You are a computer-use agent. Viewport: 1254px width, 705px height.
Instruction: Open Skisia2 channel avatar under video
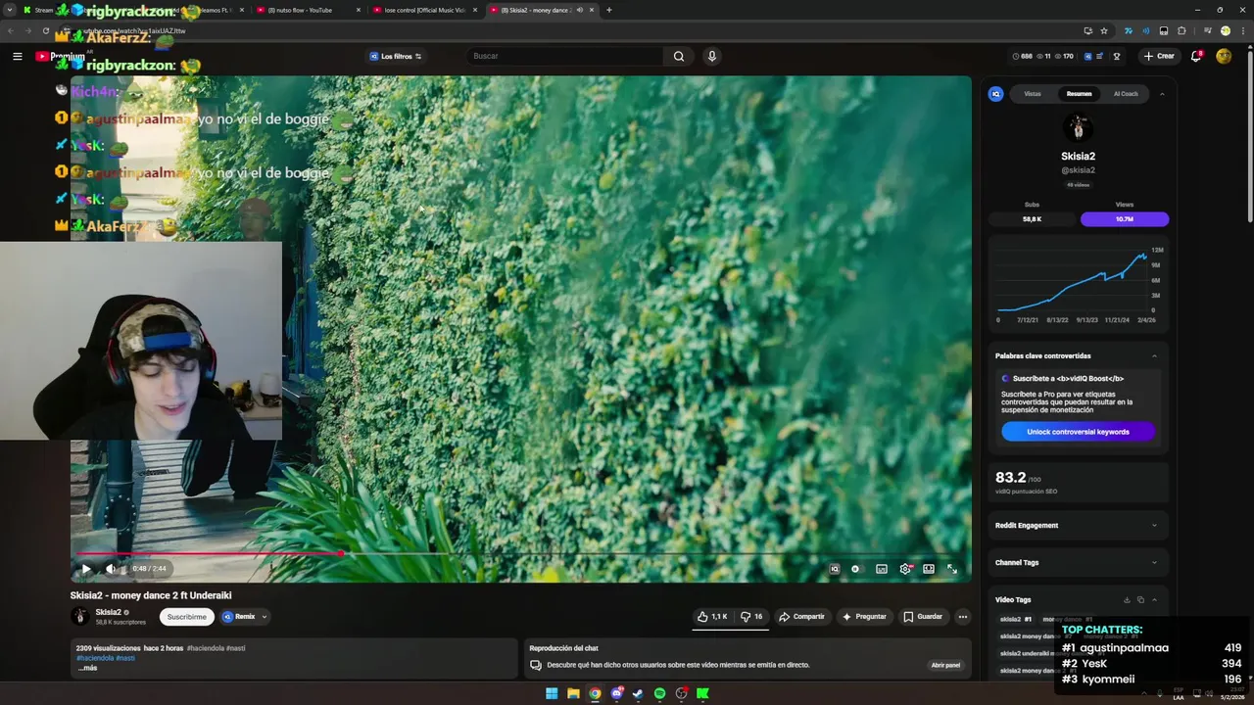pyautogui.click(x=79, y=616)
